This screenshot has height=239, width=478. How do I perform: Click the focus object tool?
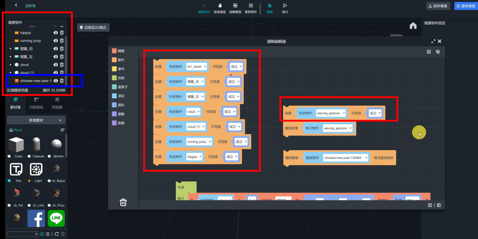(x=251, y=8)
